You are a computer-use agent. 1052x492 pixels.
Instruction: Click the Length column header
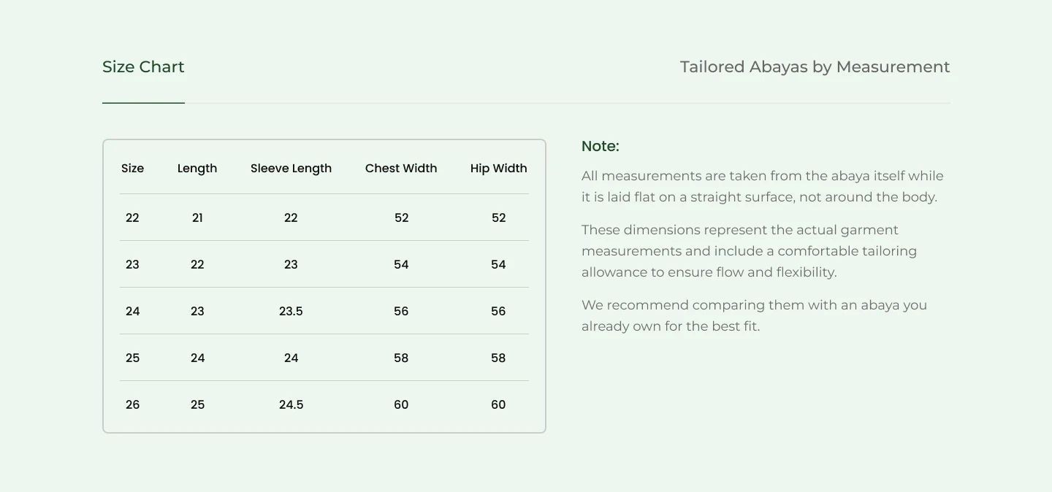197,169
